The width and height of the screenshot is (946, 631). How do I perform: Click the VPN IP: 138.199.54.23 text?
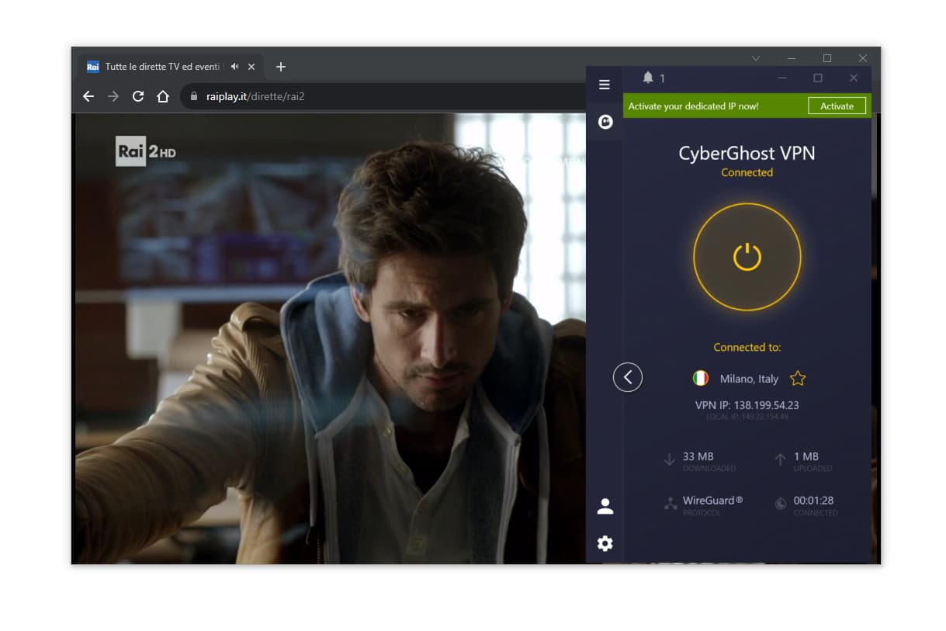747,405
